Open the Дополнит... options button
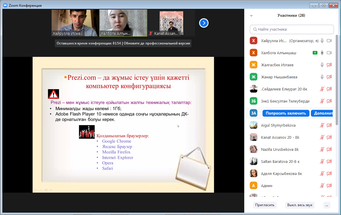Image resolution: width=341 pixels, height=215 pixels. [x=322, y=113]
